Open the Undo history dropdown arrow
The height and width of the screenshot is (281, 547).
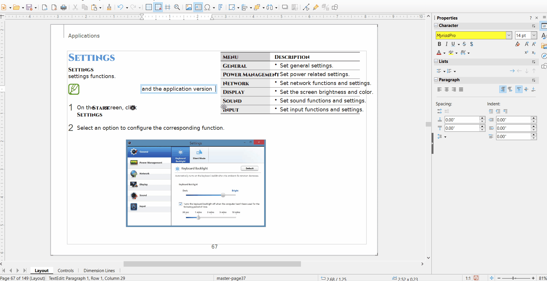[x=127, y=8]
